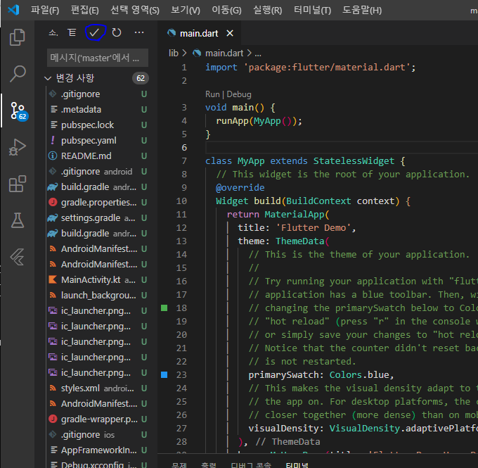The width and height of the screenshot is (478, 468).
Task: Click the green color swatch at line 18
Action: click(x=164, y=308)
